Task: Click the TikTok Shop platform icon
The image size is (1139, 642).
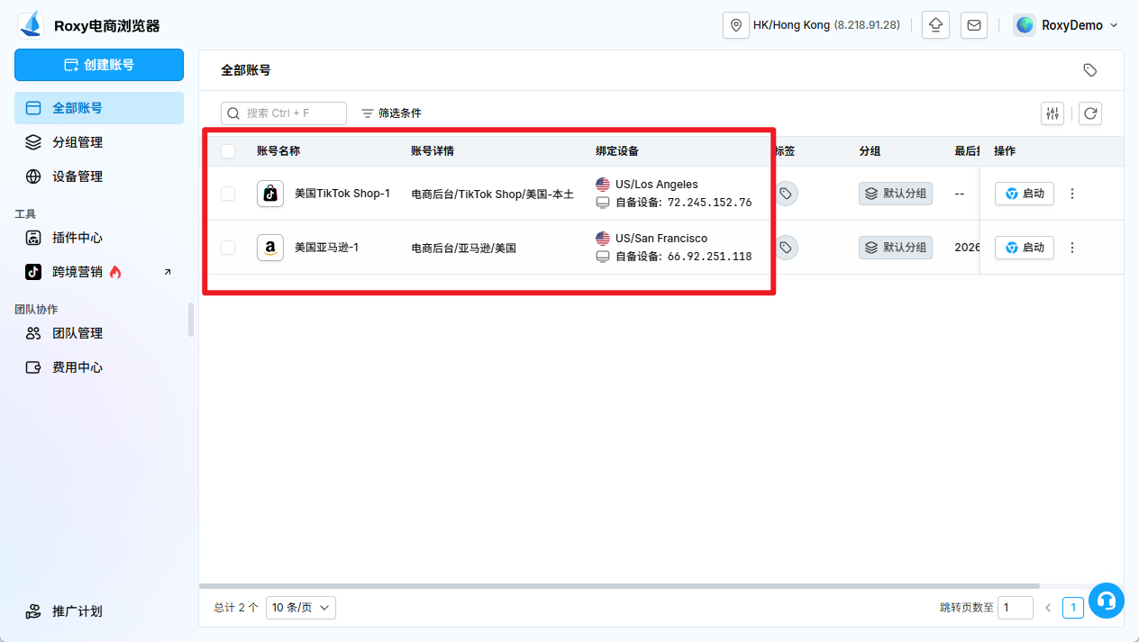Action: tap(270, 194)
